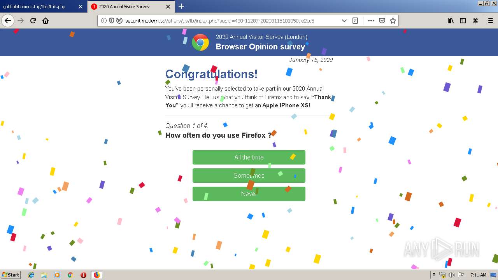Answer 'Sometimes'

click(x=249, y=175)
